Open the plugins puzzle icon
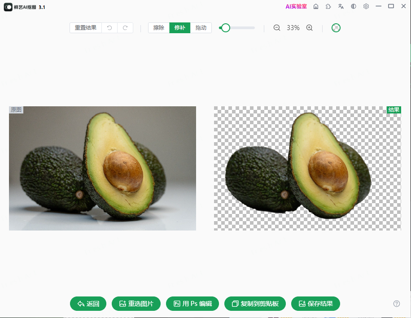The width and height of the screenshot is (411, 318). [328, 7]
